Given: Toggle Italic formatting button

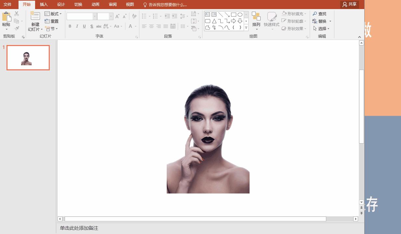Looking at the screenshot, I should pyautogui.click(x=77, y=26).
